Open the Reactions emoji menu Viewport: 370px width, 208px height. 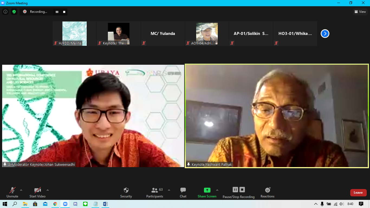[x=267, y=190]
